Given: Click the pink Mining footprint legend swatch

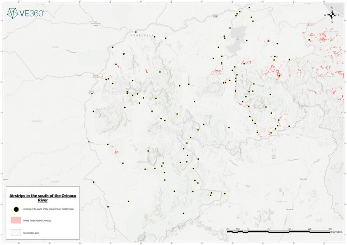Looking at the screenshot, I should [15, 221].
